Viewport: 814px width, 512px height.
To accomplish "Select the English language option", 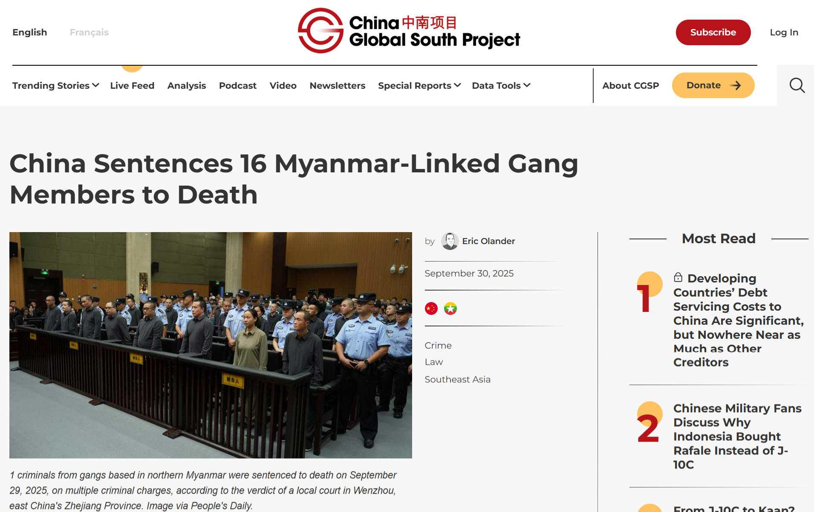I will [30, 32].
